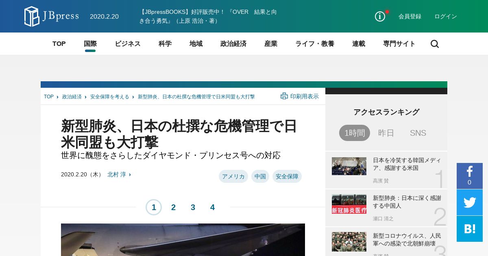Share the article on Facebook

(x=470, y=176)
